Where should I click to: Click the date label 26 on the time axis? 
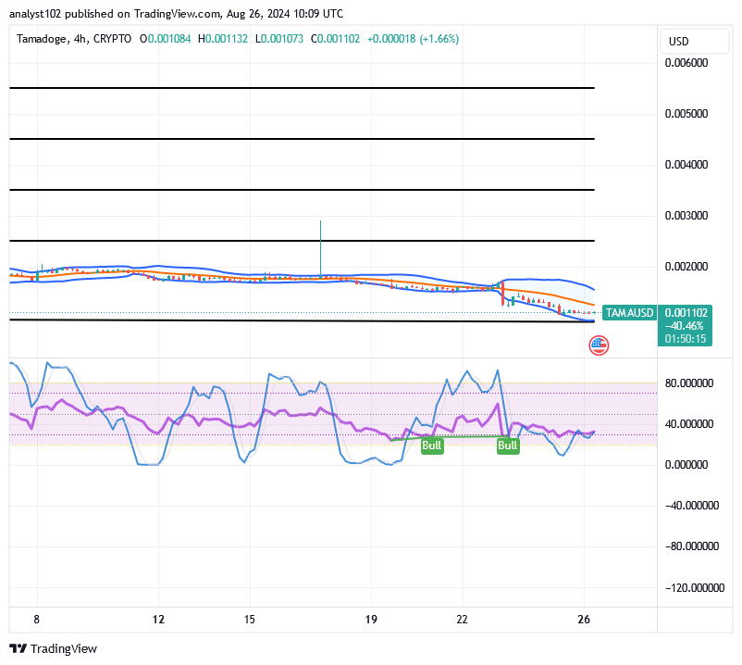pyautogui.click(x=584, y=619)
